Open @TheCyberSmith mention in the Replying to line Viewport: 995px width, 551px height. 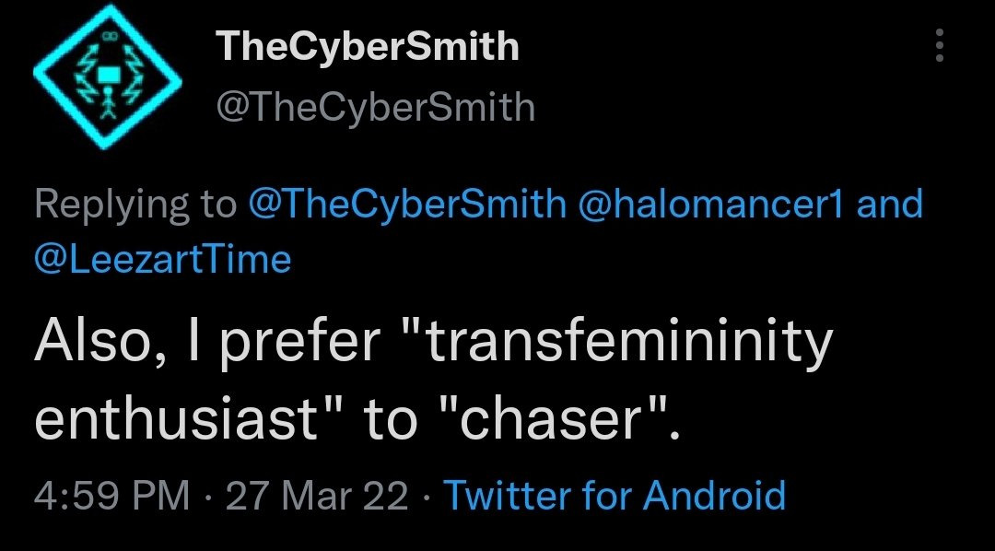pos(407,205)
